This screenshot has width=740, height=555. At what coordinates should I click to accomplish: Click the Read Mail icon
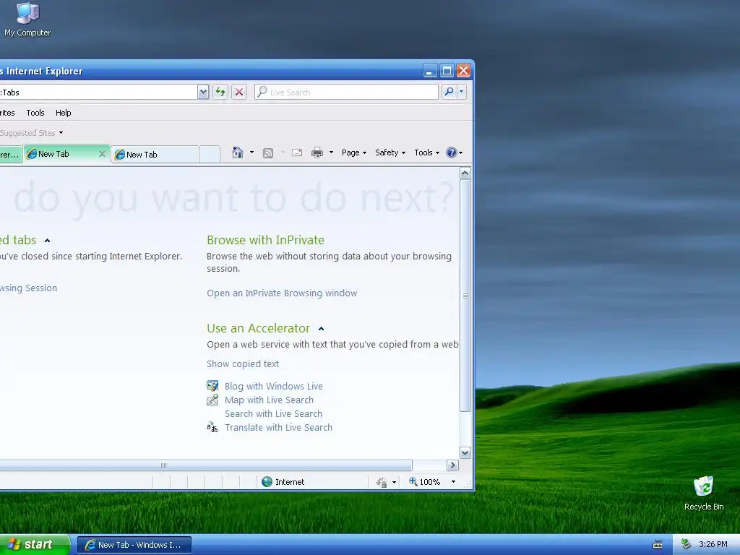point(297,152)
